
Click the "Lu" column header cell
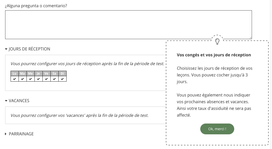coord(14,74)
